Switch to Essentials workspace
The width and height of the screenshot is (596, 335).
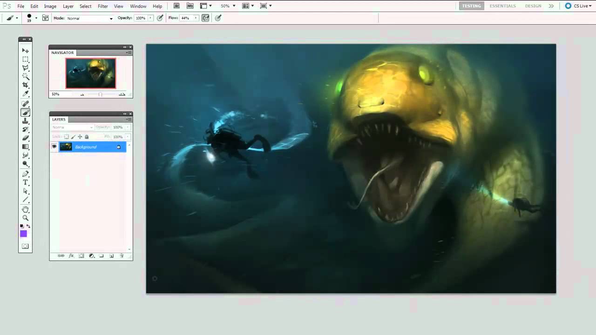[x=502, y=6]
